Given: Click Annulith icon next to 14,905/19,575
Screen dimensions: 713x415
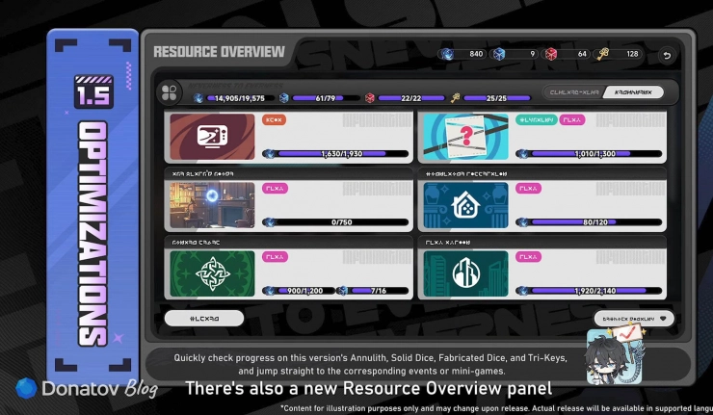Looking at the screenshot, I should pos(198,98).
